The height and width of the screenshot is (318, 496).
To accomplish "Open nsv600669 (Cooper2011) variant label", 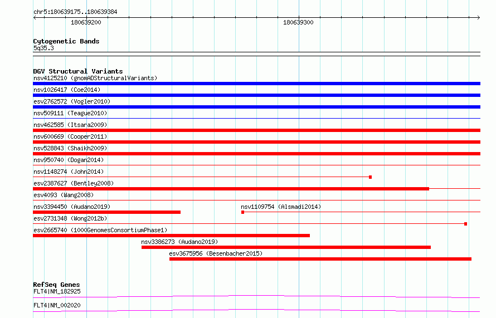I will [x=70, y=136].
